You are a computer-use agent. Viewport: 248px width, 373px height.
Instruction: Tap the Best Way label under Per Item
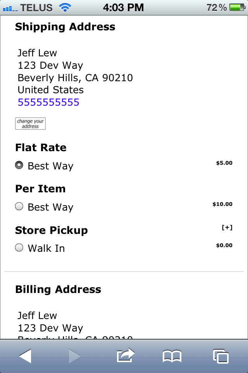click(x=50, y=207)
